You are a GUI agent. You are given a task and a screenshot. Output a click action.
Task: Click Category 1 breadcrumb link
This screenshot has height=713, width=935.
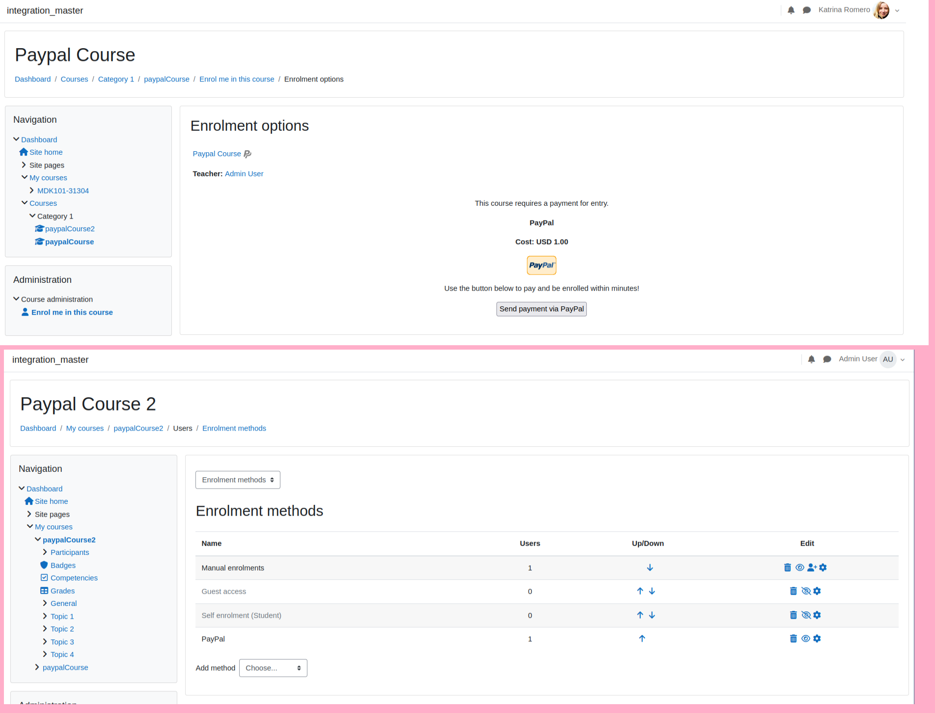(x=116, y=79)
